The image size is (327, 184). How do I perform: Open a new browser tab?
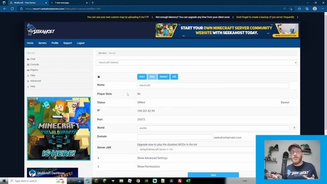pos(92,3)
